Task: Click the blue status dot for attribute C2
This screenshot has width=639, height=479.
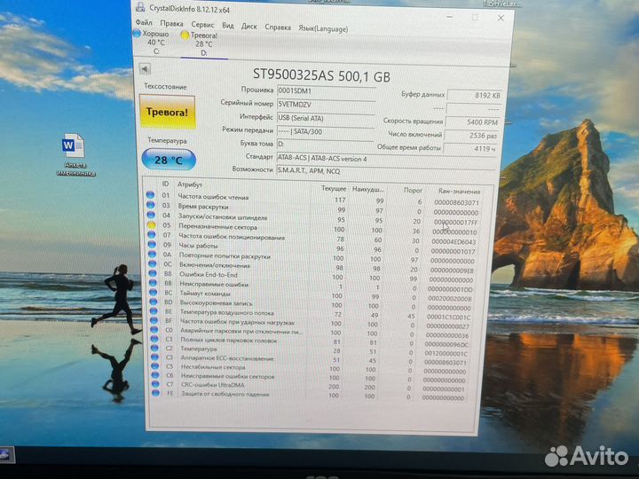Action: click(150, 349)
